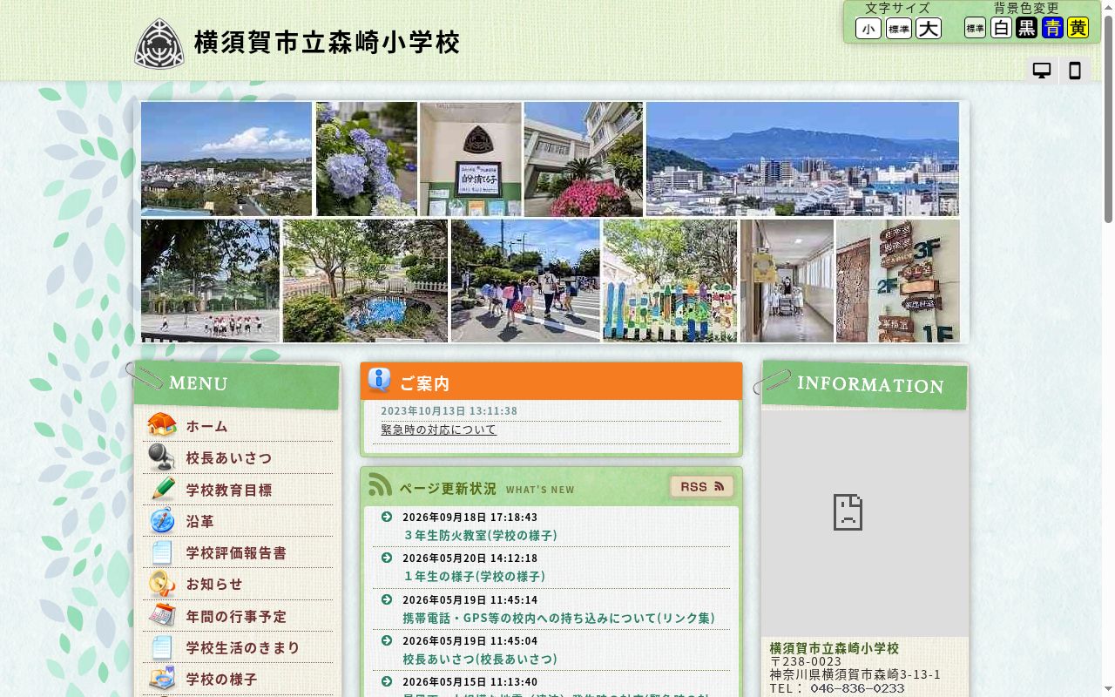Screen dimensions: 1115x697
Task: Click the RSS button
Action: [x=701, y=486]
